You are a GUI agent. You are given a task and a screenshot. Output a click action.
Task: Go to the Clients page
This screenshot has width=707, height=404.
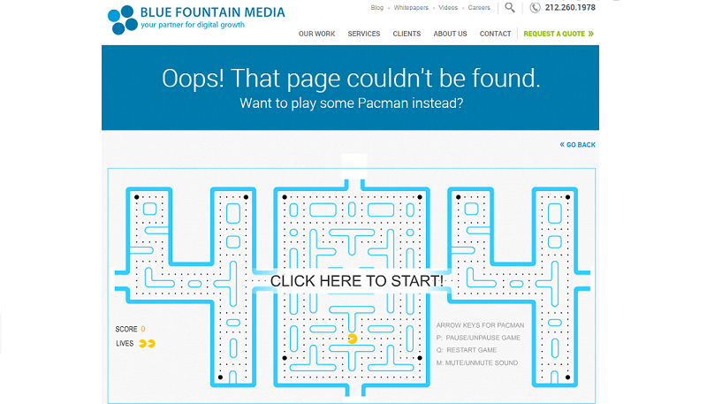point(407,34)
